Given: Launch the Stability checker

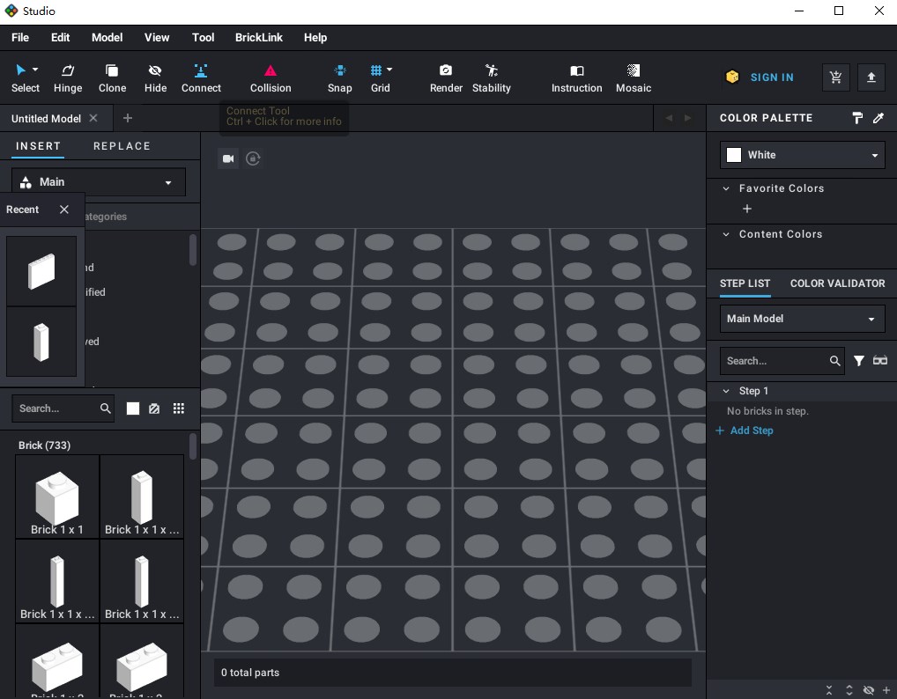Looking at the screenshot, I should pos(492,77).
